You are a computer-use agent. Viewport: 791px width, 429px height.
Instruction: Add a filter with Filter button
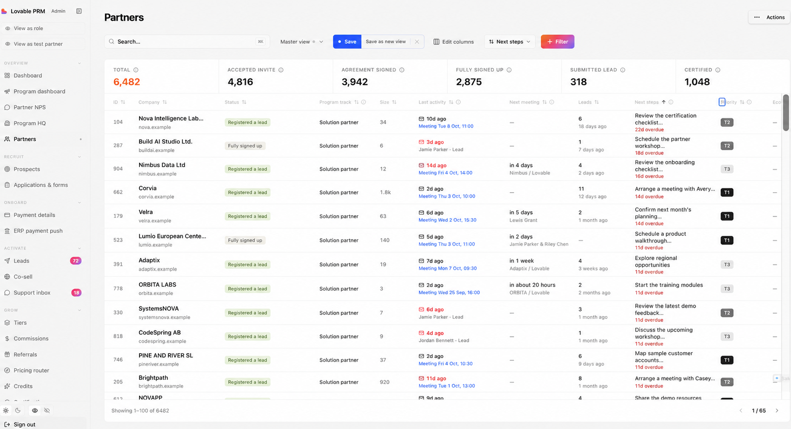coord(558,42)
